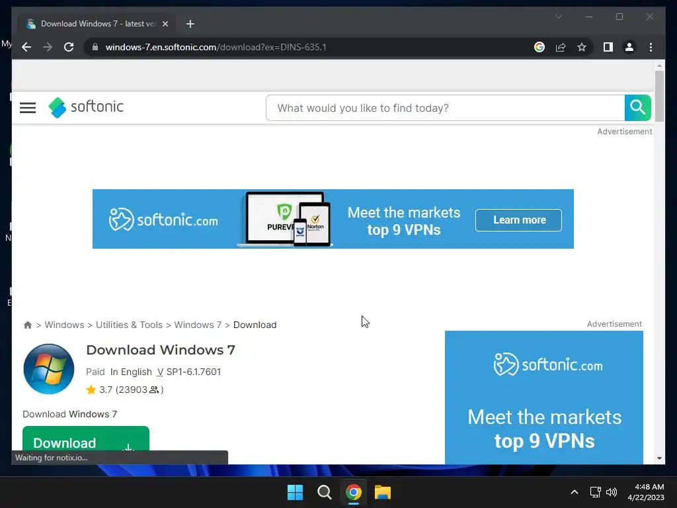
Task: Open sidebar Meet the markets VPN ad
Action: pyautogui.click(x=544, y=398)
